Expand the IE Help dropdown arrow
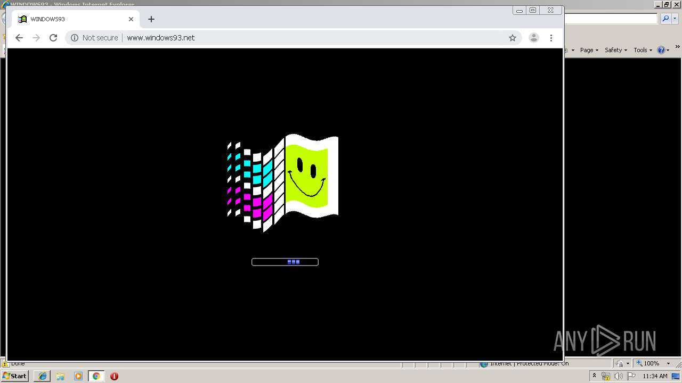This screenshot has width=682, height=383. pyautogui.click(x=668, y=50)
